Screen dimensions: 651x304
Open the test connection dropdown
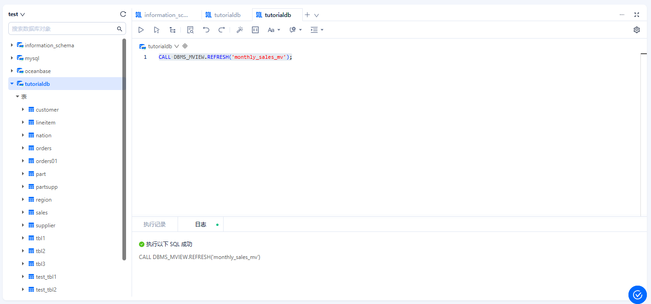coord(17,14)
